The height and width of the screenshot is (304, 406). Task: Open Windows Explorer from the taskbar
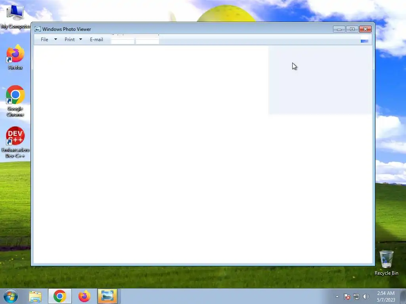click(x=35, y=296)
